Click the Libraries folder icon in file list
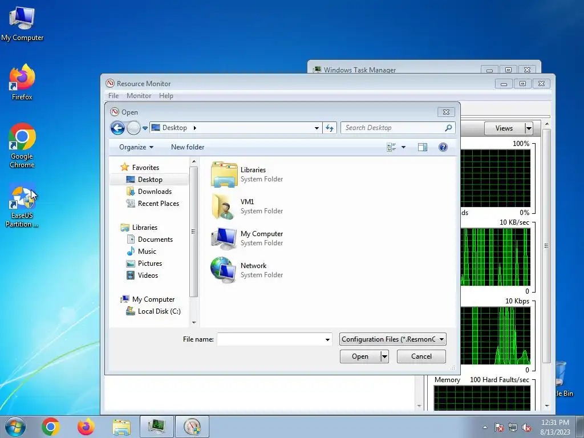The height and width of the screenshot is (438, 584). 224,175
